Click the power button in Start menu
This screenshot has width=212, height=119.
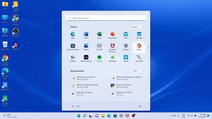(140, 106)
